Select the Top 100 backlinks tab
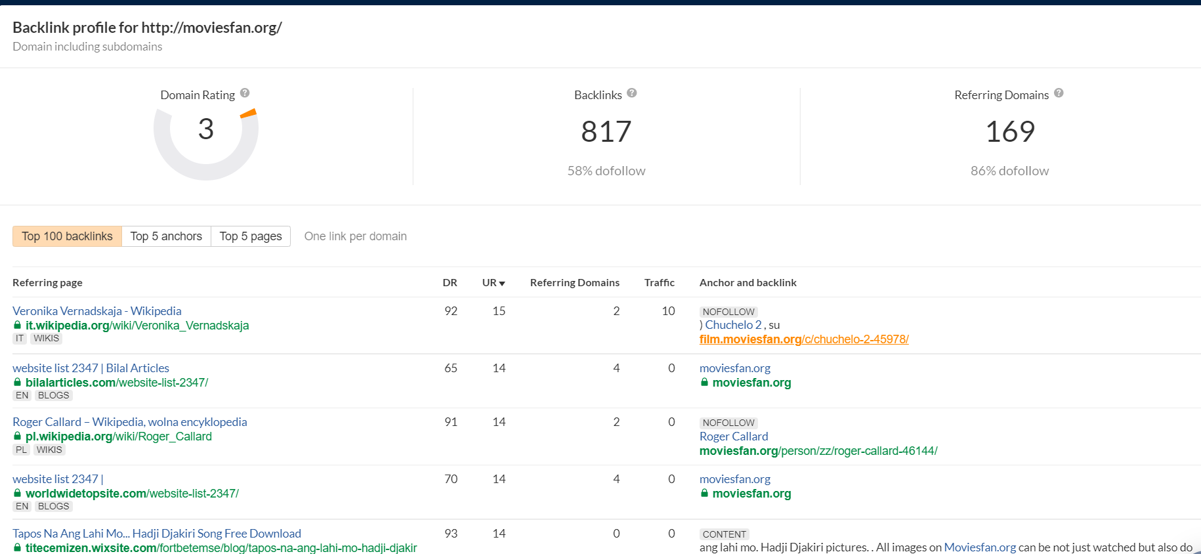The height and width of the screenshot is (554, 1201). click(67, 236)
